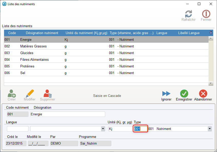Click the trash icon in table header
The height and width of the screenshot is (152, 217).
(x=211, y=33)
